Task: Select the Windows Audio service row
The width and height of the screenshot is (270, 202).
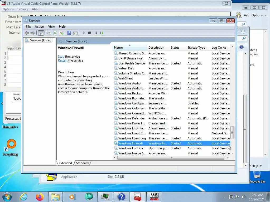Action: (x=172, y=83)
